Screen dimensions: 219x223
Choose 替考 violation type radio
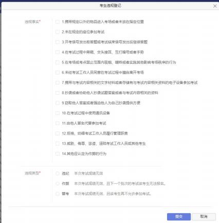tap(58, 194)
